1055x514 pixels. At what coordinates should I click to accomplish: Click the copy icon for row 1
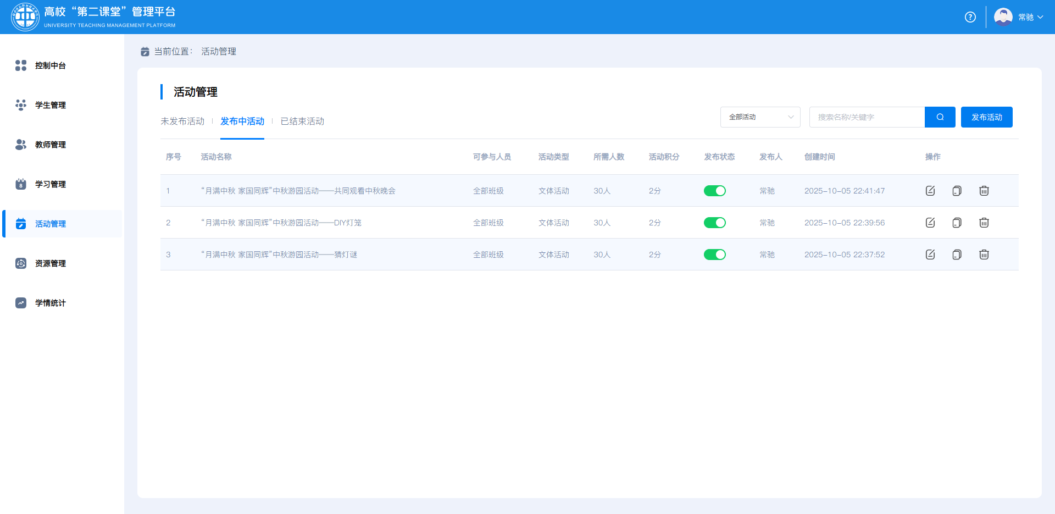coord(957,191)
